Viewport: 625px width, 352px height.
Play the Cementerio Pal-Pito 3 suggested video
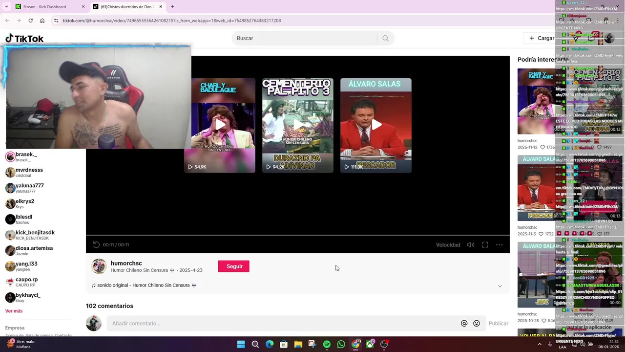click(x=298, y=125)
